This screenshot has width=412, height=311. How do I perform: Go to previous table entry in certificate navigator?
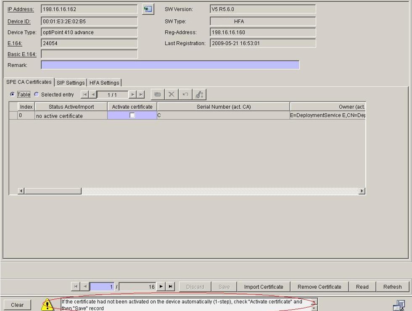[93, 94]
